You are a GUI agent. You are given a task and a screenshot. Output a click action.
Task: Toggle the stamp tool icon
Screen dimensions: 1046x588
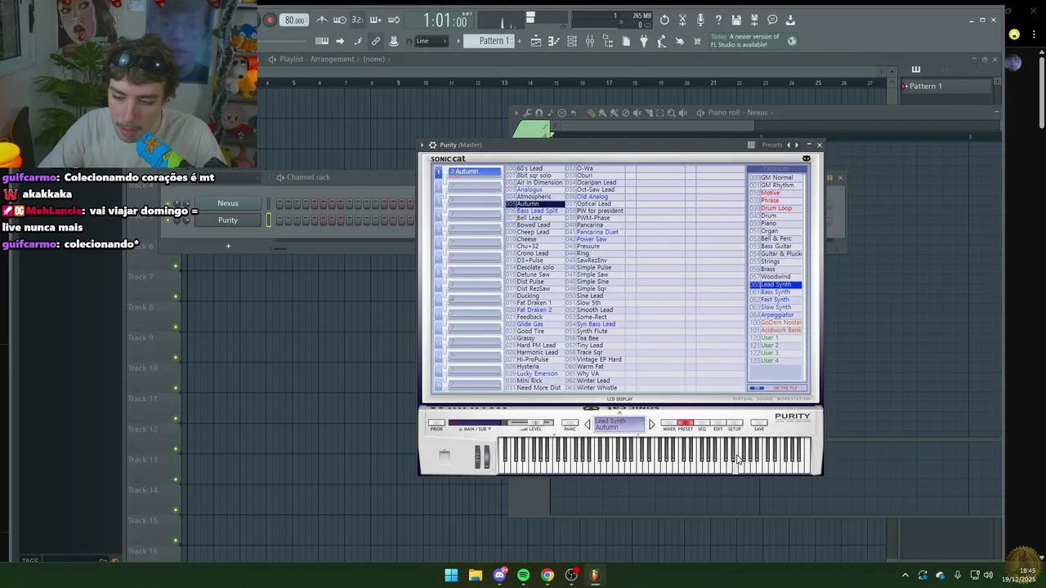coord(394,41)
